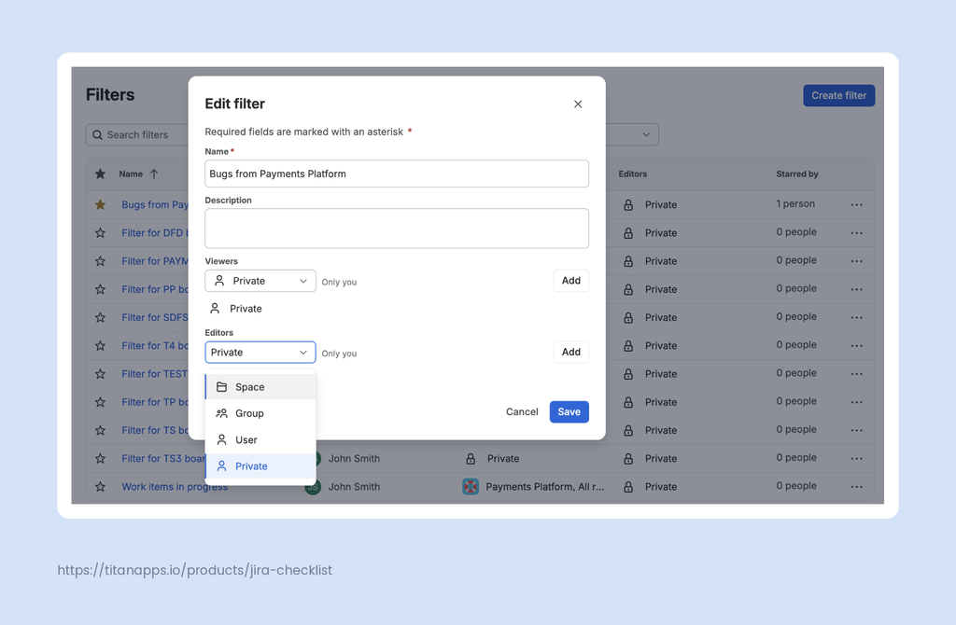Viewport: 956px width, 625px height.
Task: Star the Filter for SDFS row
Action: 100,317
